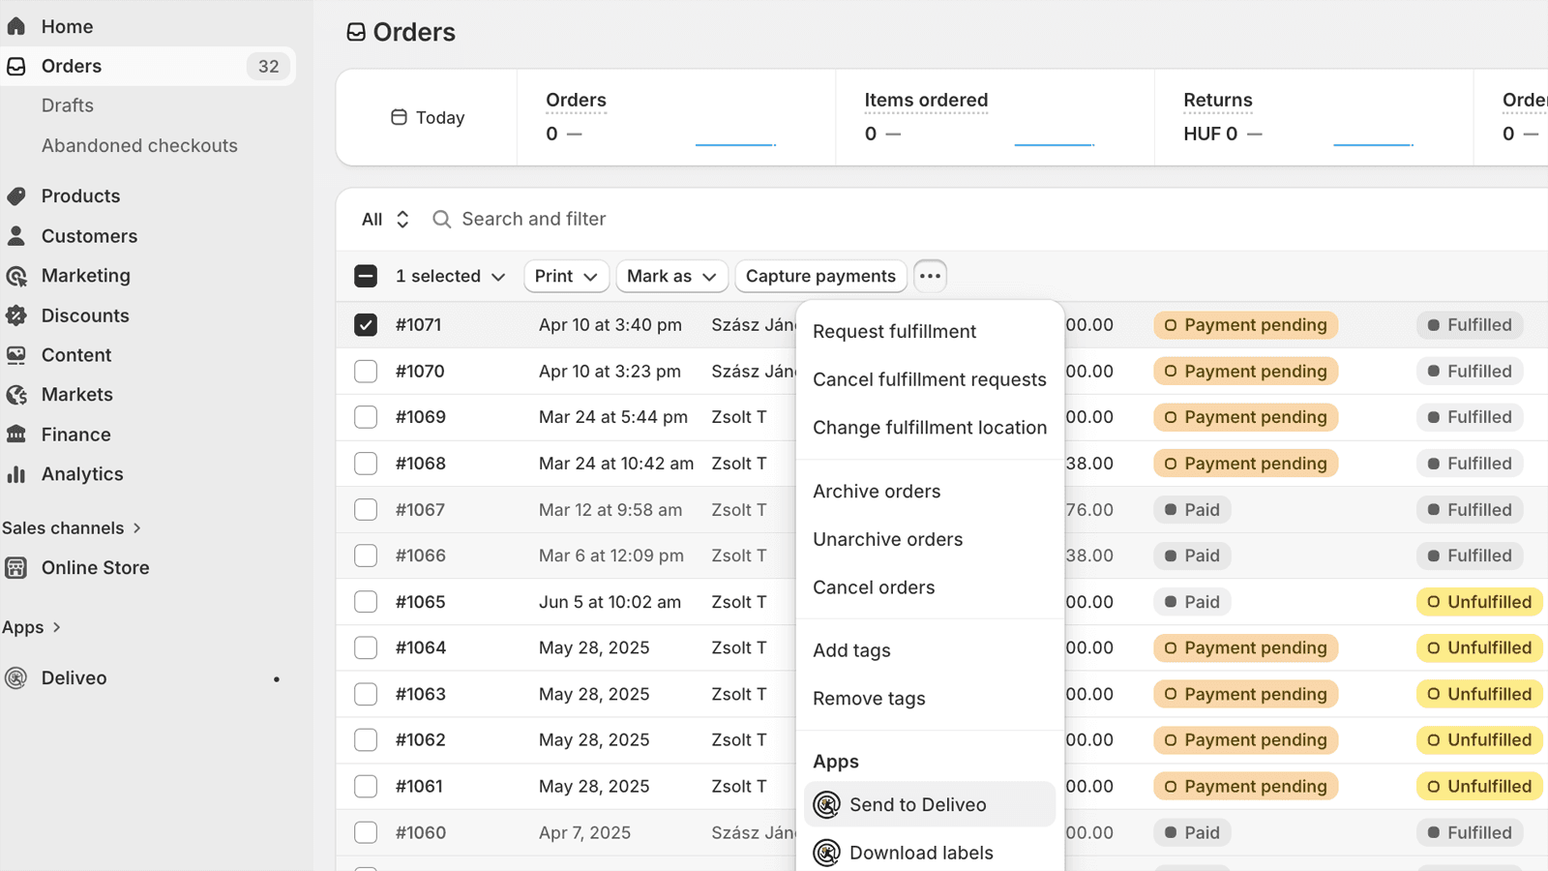1548x871 pixels.
Task: Open the Items ordered metric card
Action: point(995,117)
